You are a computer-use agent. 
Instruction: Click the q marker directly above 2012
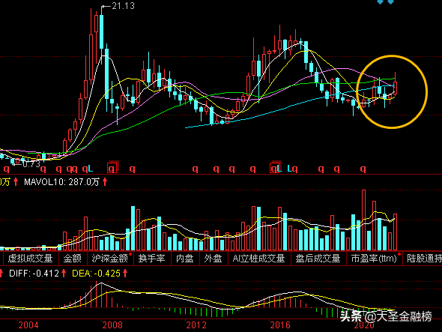click(x=195, y=169)
